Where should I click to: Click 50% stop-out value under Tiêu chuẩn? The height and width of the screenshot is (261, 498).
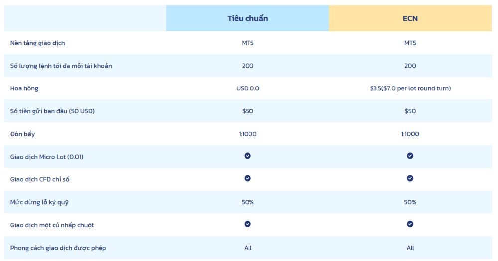[248, 202]
